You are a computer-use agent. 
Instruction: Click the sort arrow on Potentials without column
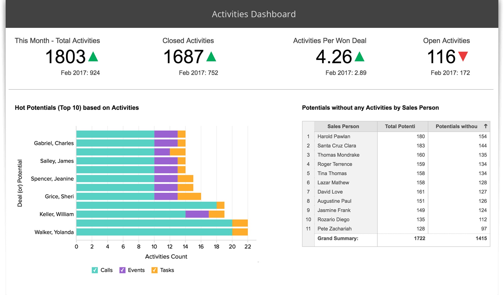coord(486,126)
